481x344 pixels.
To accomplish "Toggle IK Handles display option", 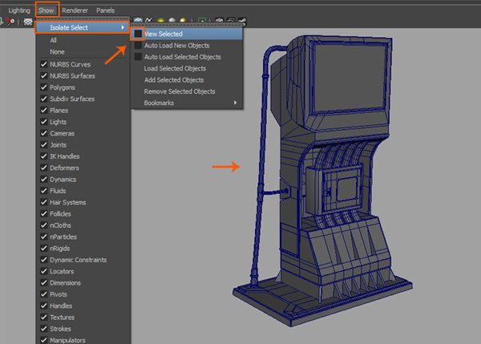I will [x=43, y=156].
